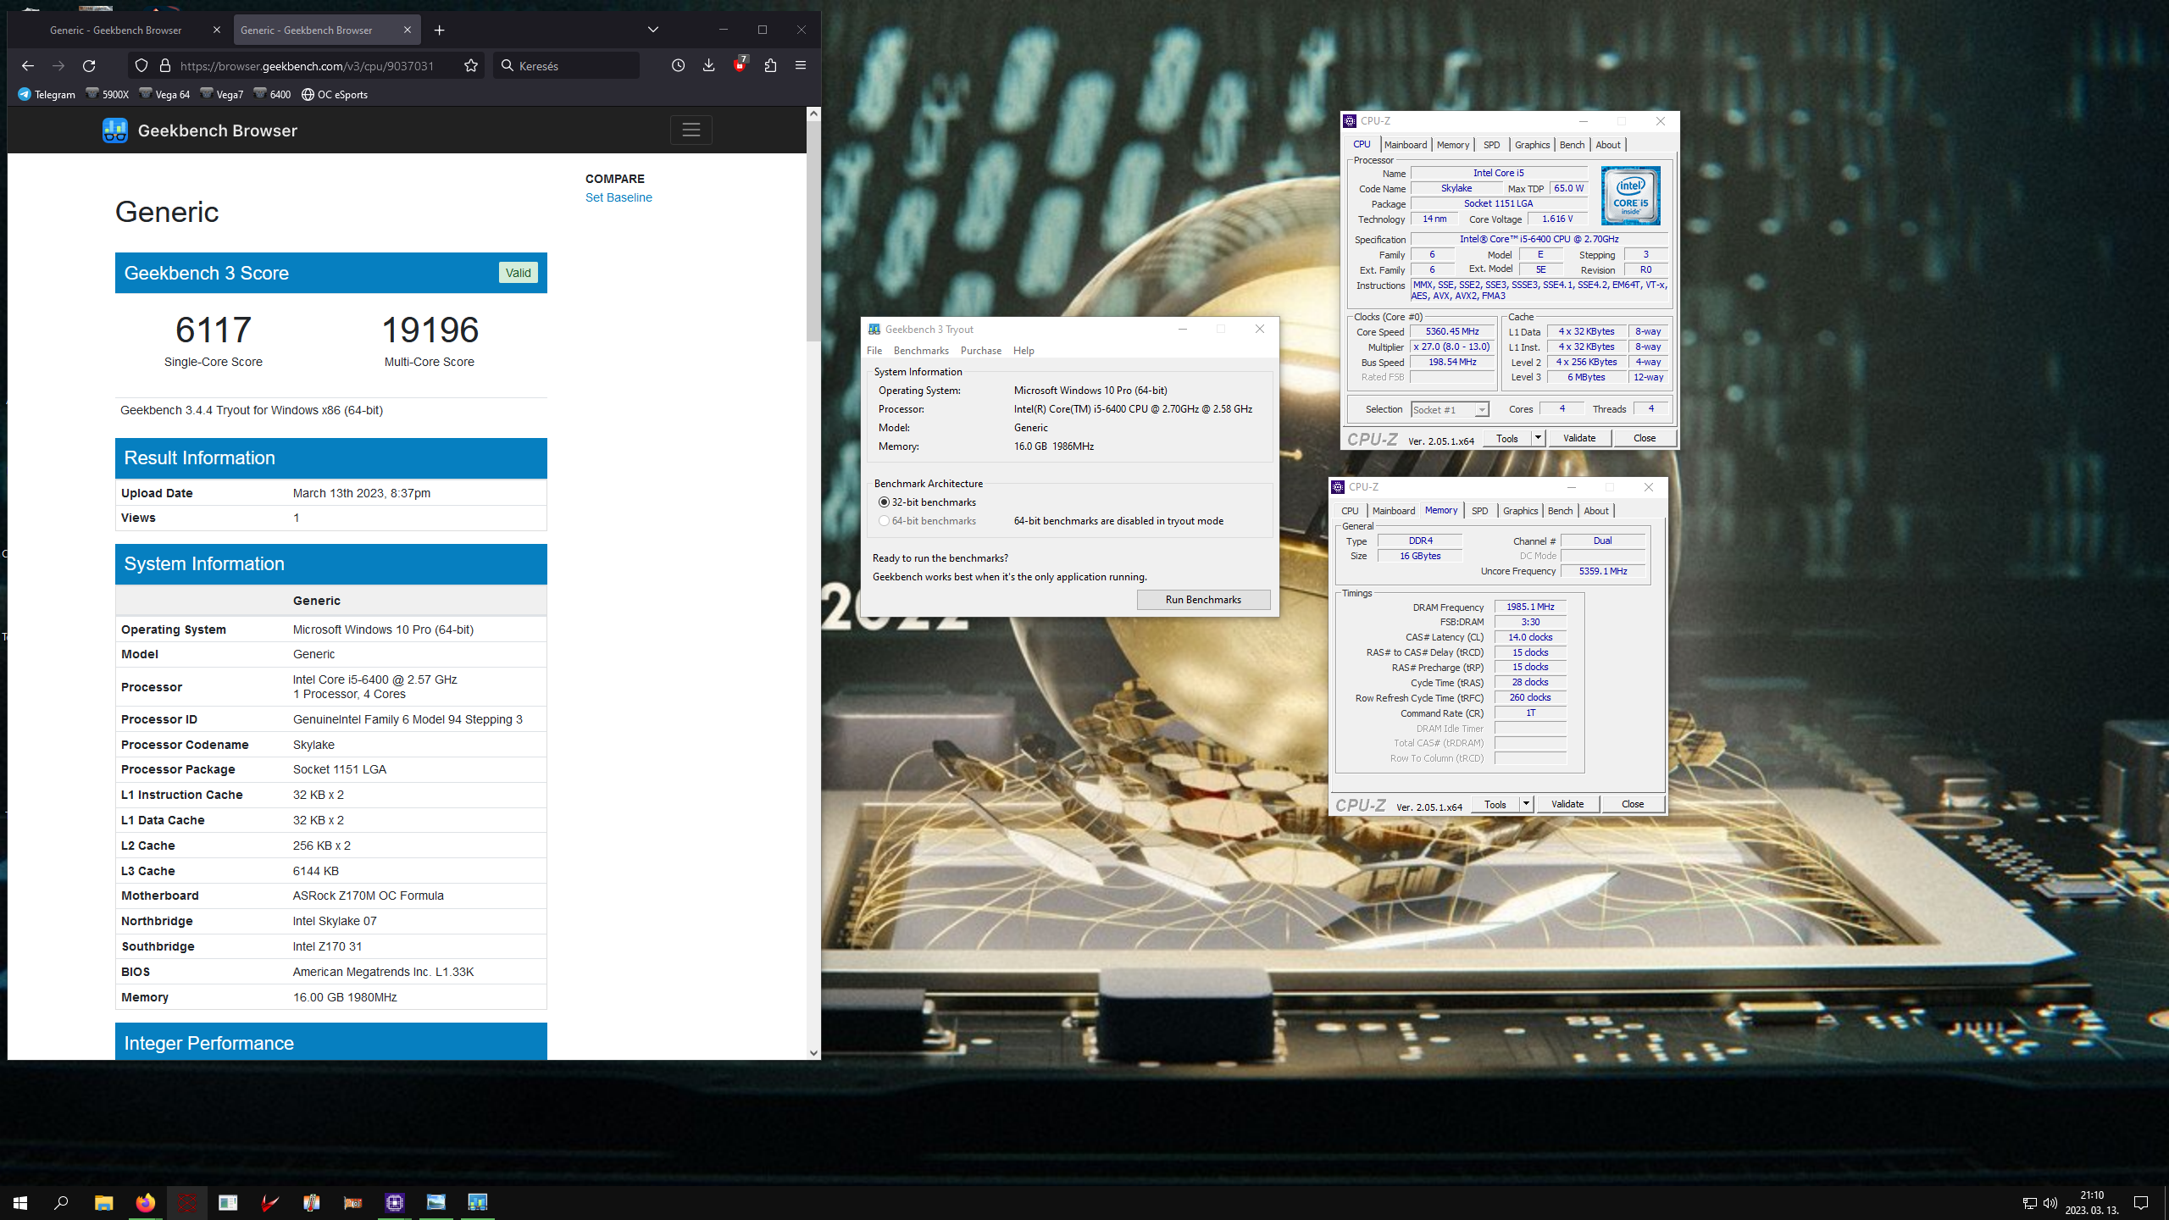The height and width of the screenshot is (1220, 2169).
Task: Switch to Graphics tab in upper CPU-Z
Action: [1532, 145]
